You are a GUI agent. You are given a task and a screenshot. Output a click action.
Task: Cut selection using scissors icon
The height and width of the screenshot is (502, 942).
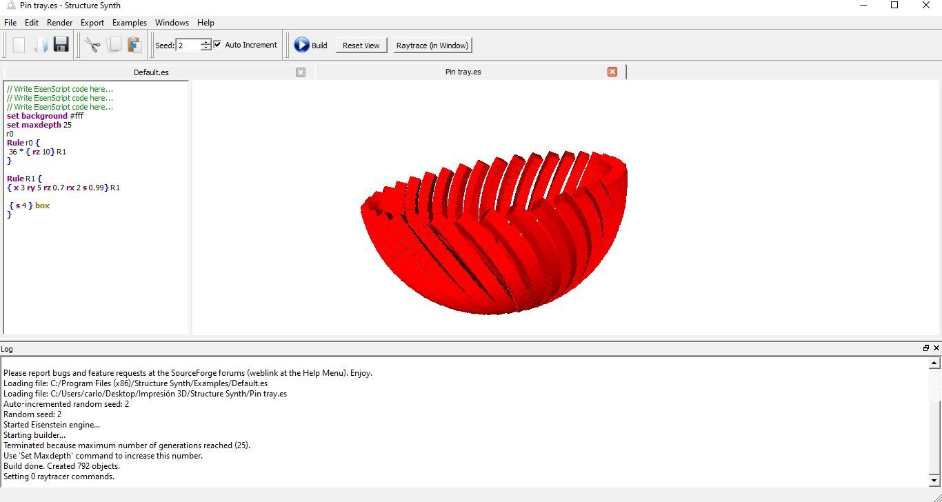tap(92, 45)
